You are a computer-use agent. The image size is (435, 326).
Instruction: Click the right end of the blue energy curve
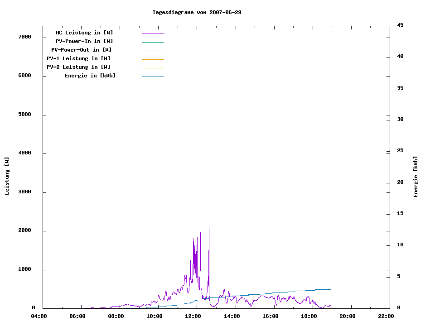[x=330, y=289]
